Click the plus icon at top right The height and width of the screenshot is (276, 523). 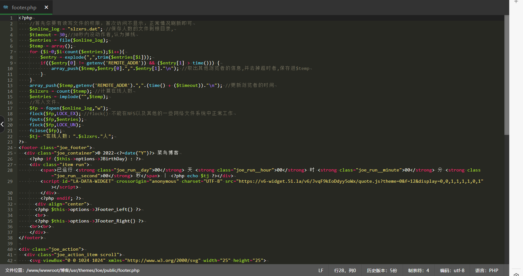pos(516,2)
